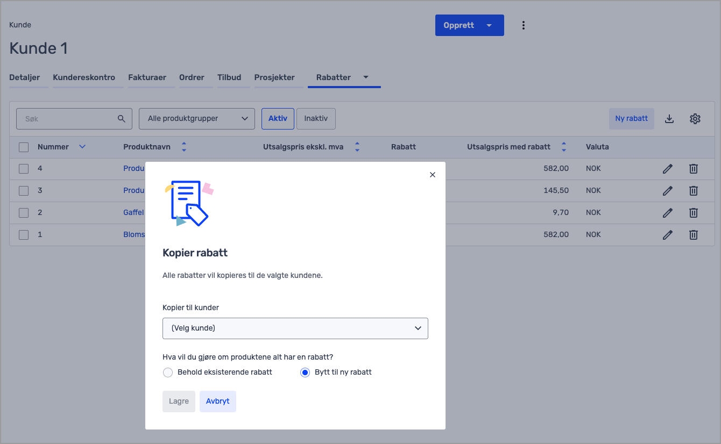The height and width of the screenshot is (444, 721).
Task: Click the pencil edit icon for row 4
Action: pyautogui.click(x=667, y=169)
